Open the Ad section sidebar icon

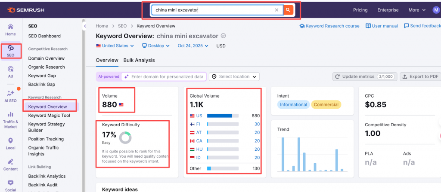pos(11,72)
